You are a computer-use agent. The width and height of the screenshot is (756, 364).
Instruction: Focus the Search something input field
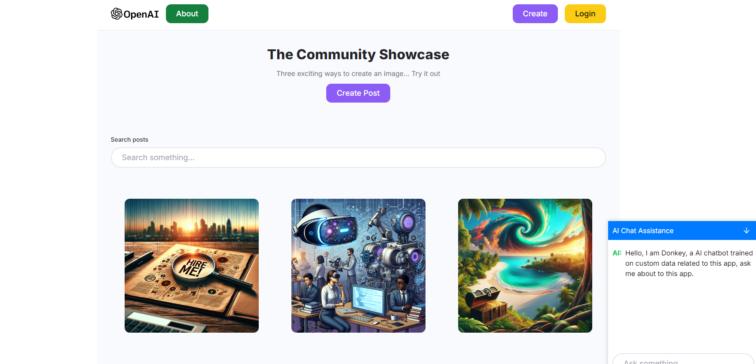pos(358,158)
